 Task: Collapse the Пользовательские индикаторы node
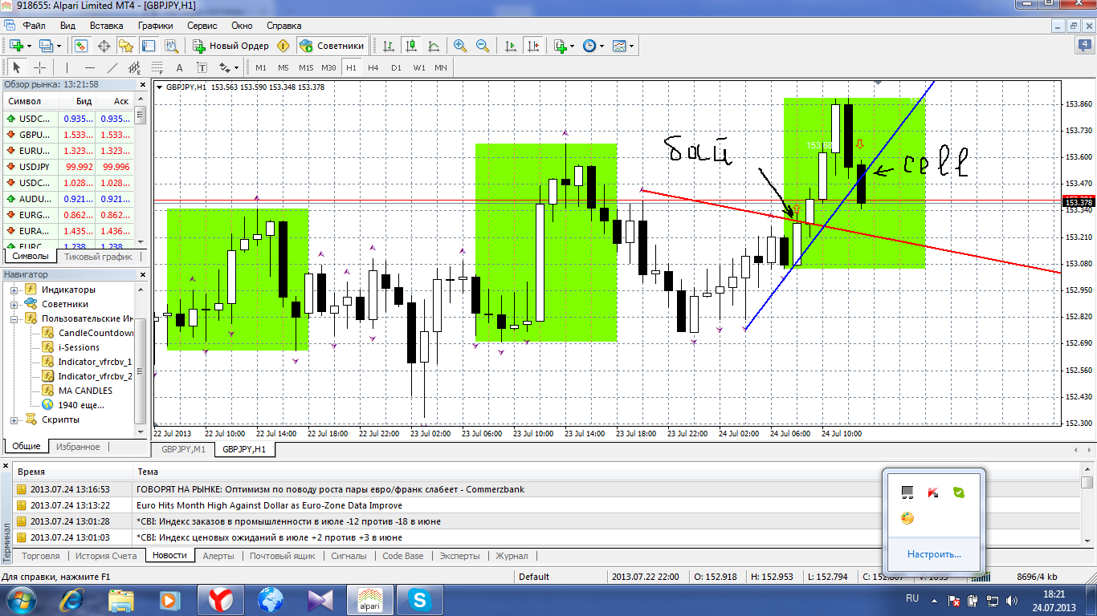point(14,318)
